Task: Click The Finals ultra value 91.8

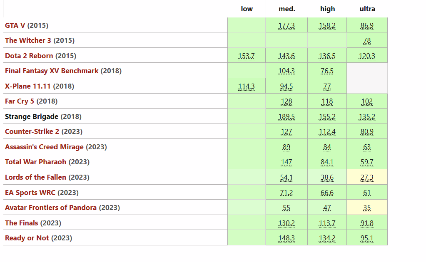Action: [367, 223]
